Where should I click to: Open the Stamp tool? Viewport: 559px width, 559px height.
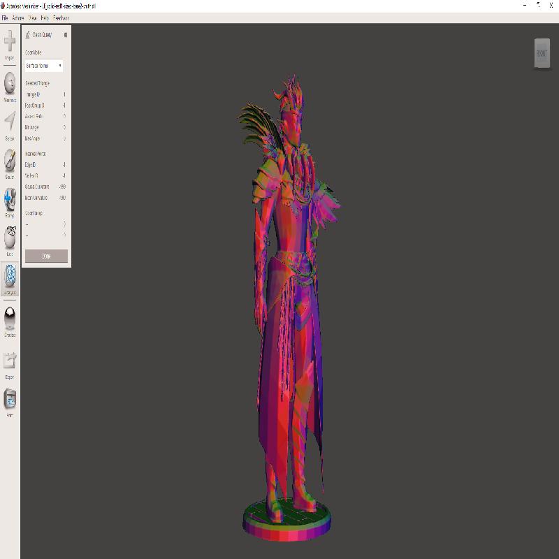click(x=10, y=201)
